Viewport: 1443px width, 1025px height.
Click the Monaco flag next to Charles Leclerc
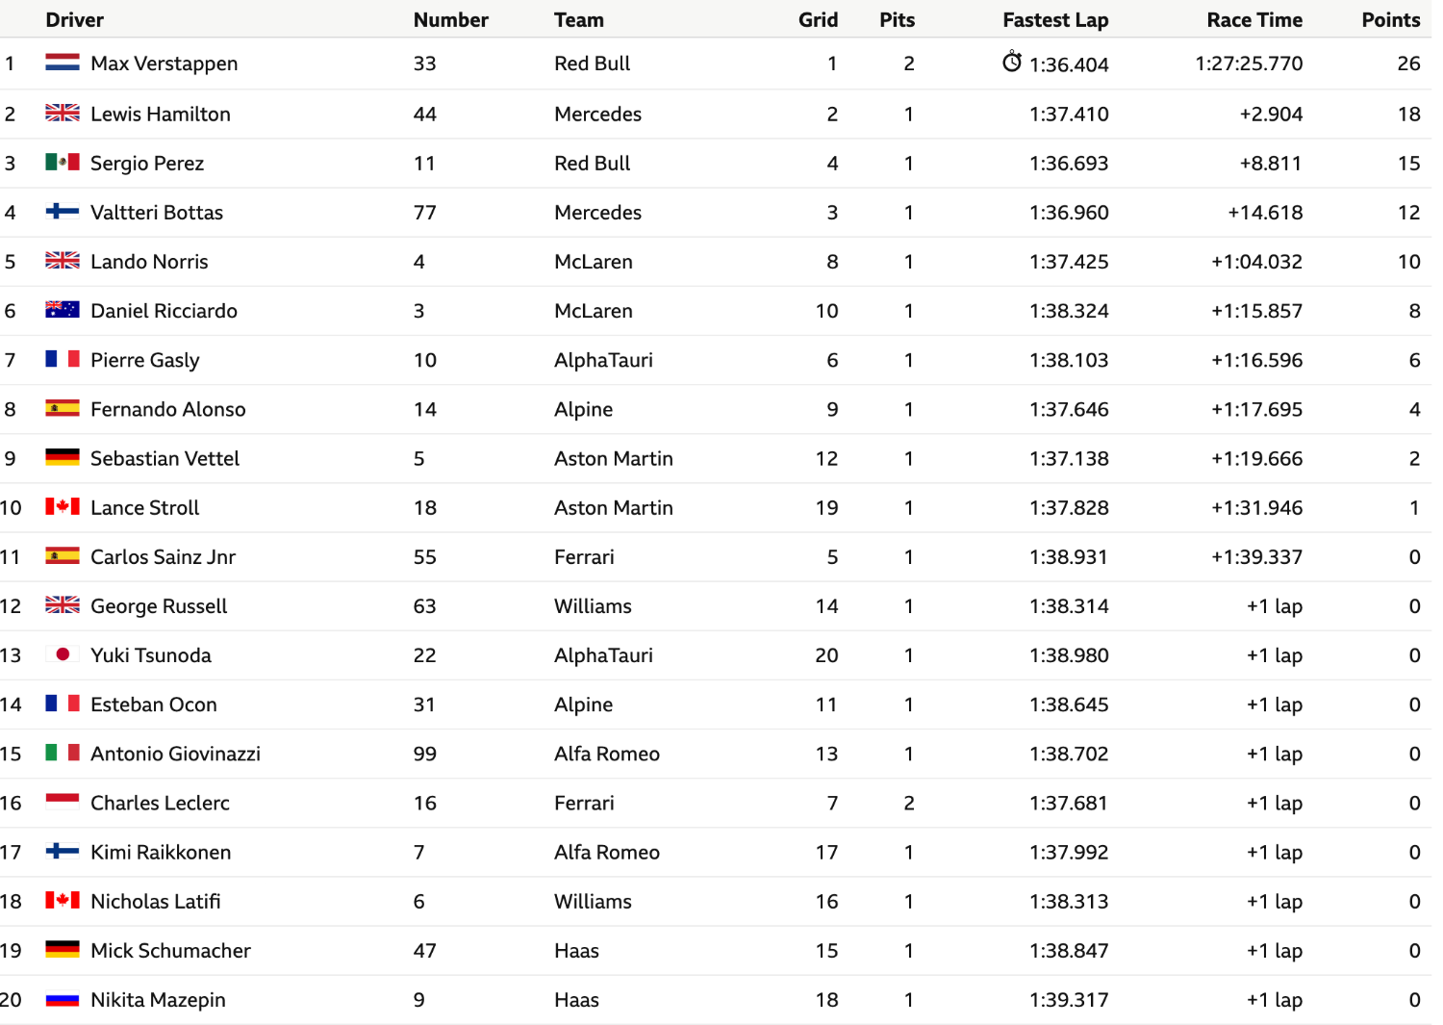[x=63, y=801]
